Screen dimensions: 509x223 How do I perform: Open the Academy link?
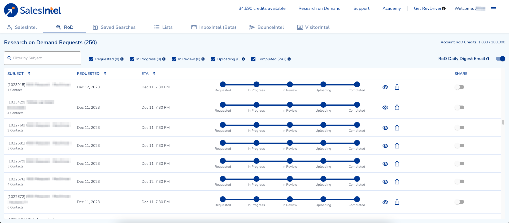coord(391,8)
